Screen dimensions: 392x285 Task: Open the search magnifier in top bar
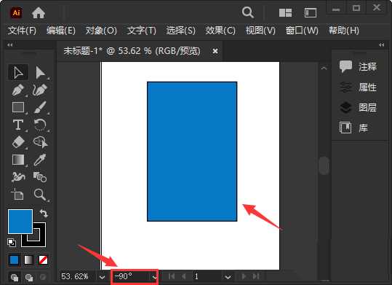(x=248, y=12)
